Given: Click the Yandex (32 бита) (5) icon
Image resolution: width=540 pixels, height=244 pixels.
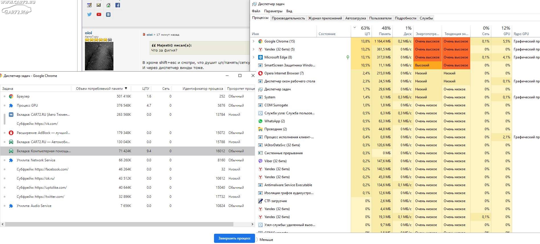Looking at the screenshot, I should click(x=260, y=49).
